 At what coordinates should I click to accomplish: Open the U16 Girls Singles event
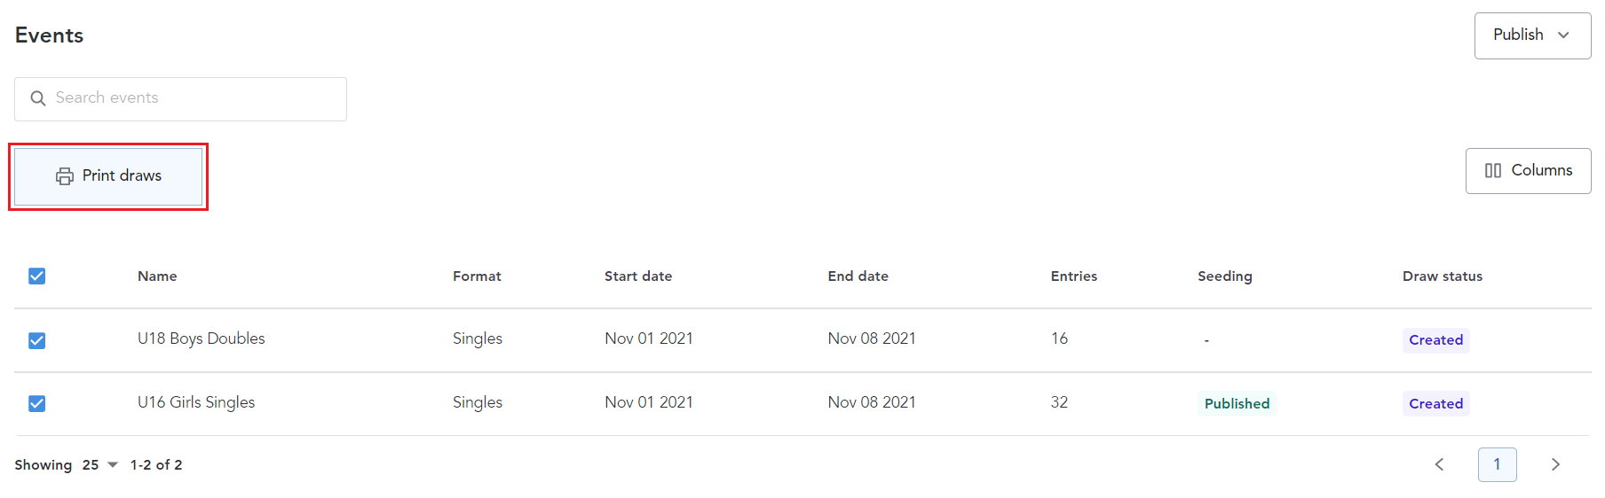[x=195, y=402]
